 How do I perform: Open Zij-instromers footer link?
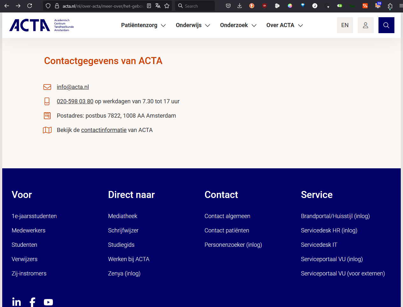coord(29,274)
